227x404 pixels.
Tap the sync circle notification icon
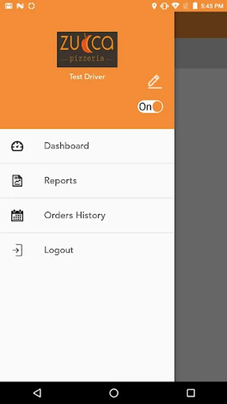pyautogui.click(x=31, y=6)
